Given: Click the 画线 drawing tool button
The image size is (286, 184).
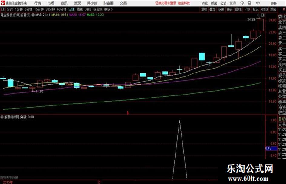Looking at the screenshot, I should pyautogui.click(x=238, y=9).
